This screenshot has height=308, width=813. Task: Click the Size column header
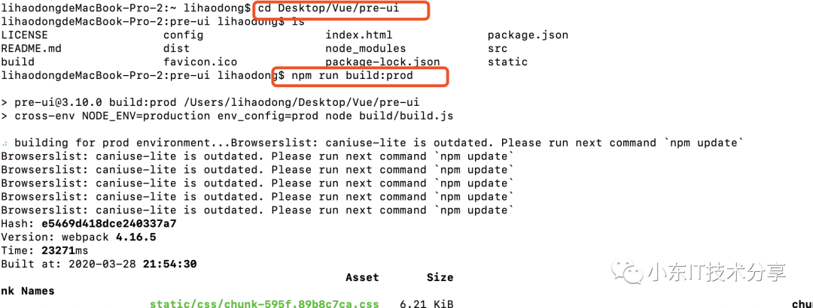[x=440, y=277]
